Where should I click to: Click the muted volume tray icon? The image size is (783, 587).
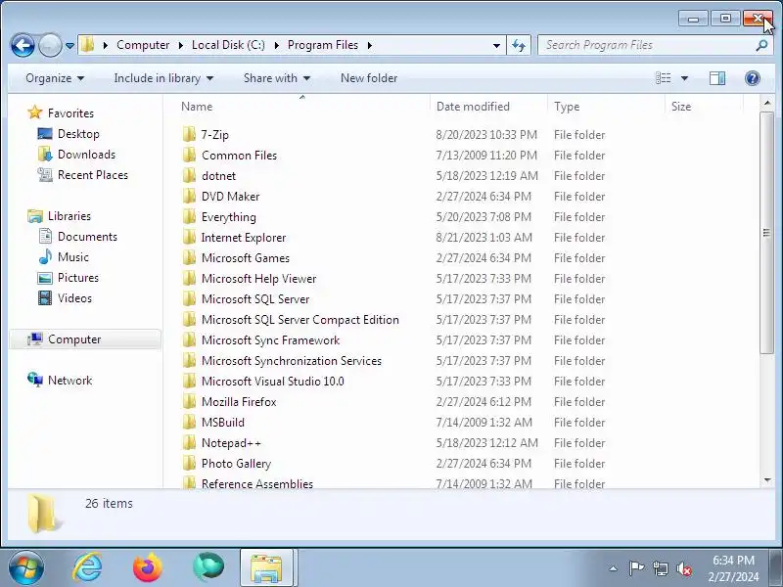pos(683,568)
